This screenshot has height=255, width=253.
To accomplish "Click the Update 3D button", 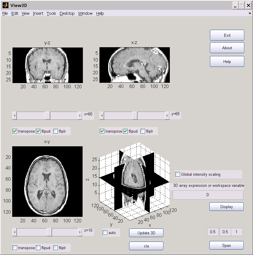I will point(146,233).
